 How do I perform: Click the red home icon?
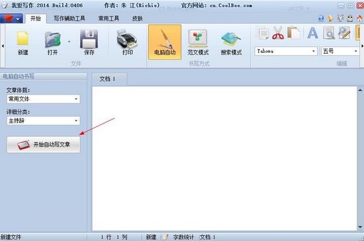(x=359, y=19)
